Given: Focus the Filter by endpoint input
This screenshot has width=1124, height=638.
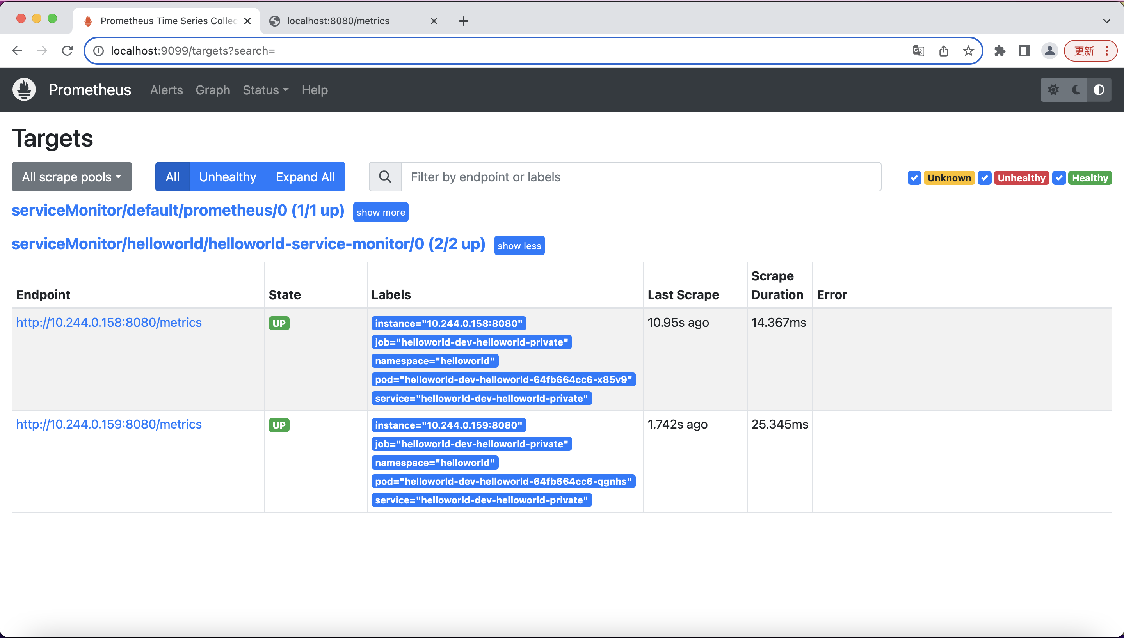Looking at the screenshot, I should (640, 177).
